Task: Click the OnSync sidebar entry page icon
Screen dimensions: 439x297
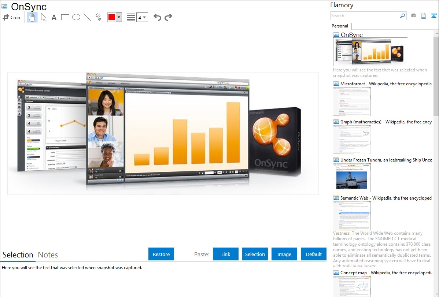Action: pyautogui.click(x=336, y=35)
